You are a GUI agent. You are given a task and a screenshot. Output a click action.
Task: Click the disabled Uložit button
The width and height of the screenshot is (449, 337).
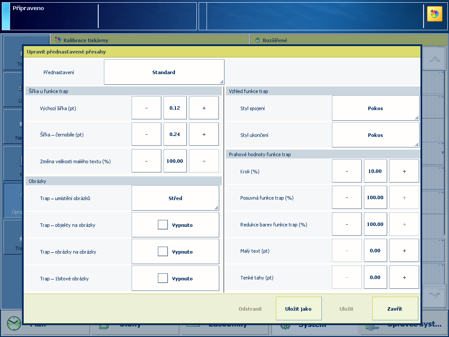(346, 309)
